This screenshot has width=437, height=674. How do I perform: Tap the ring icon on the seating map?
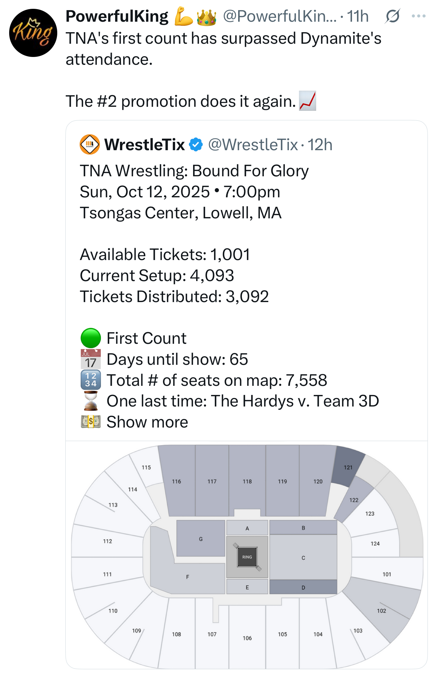[247, 557]
